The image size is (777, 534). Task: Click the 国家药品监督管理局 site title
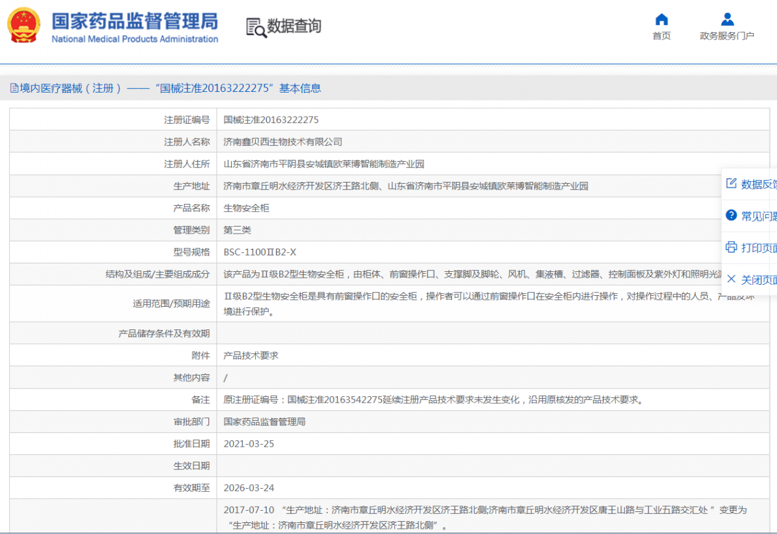pos(135,21)
